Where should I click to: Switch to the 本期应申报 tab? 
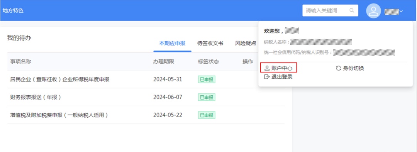172,43
